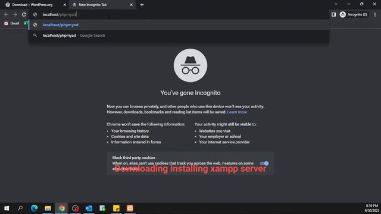Image resolution: width=381 pixels, height=214 pixels.
Task: Click the Learn more link
Action: (x=237, y=112)
